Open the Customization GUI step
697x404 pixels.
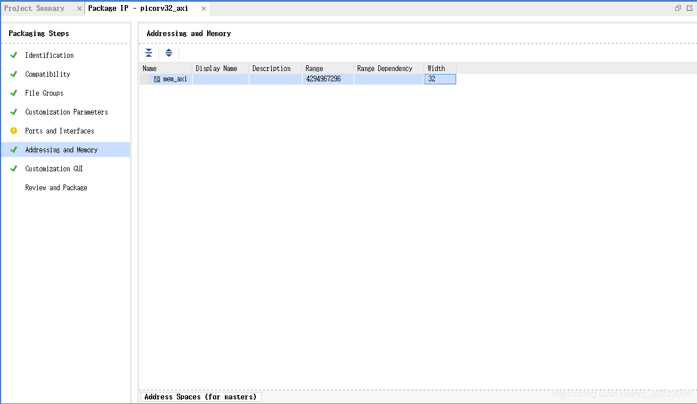pos(54,168)
